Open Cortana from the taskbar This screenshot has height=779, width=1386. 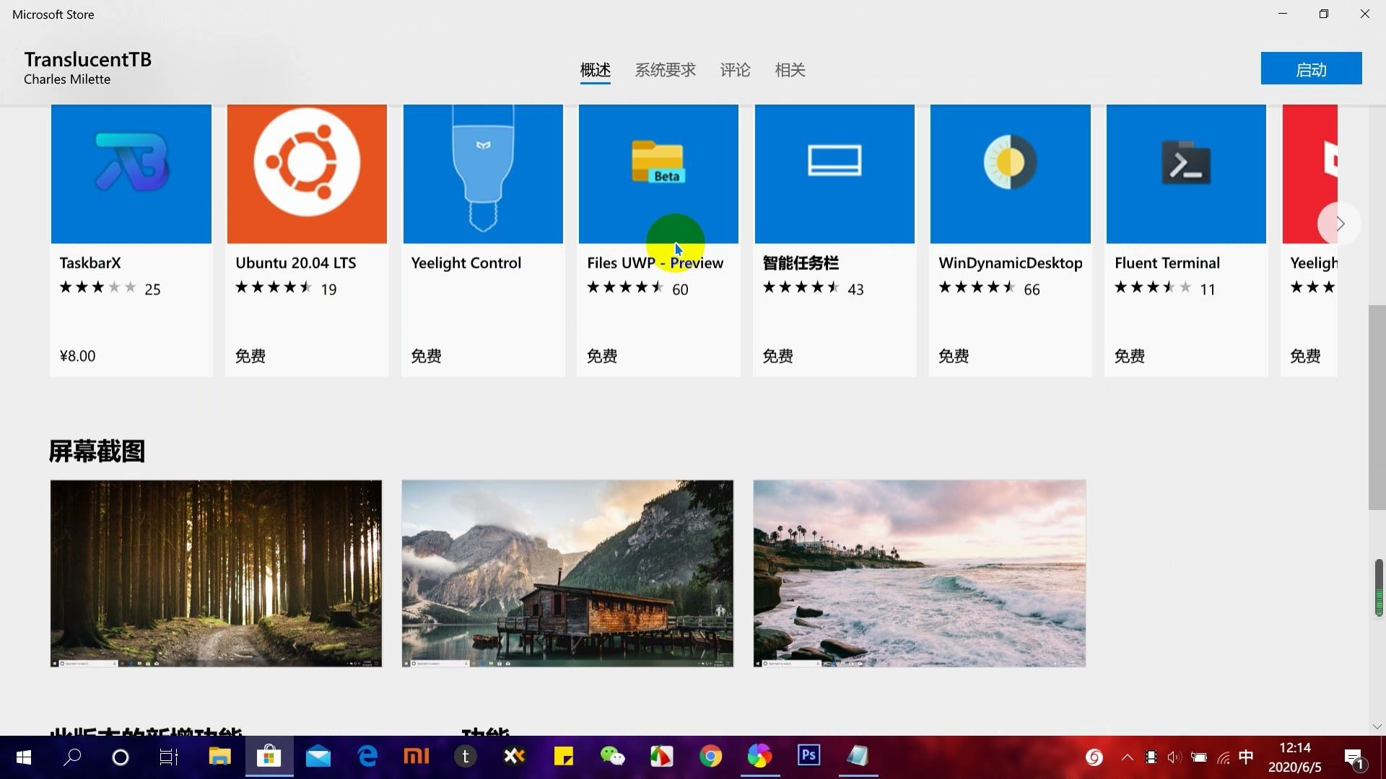point(121,757)
